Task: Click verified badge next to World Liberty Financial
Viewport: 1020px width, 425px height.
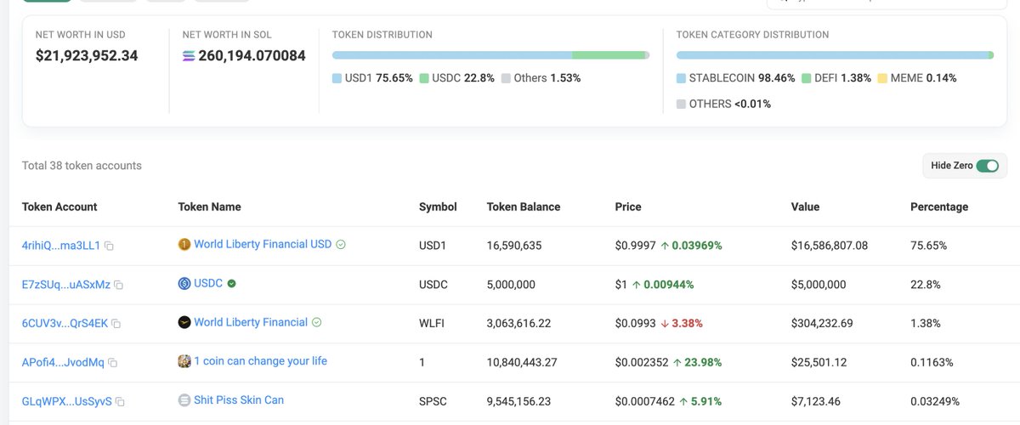Action: 317,323
